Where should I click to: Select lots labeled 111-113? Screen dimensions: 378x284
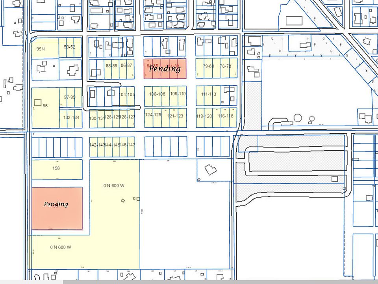tap(209, 94)
